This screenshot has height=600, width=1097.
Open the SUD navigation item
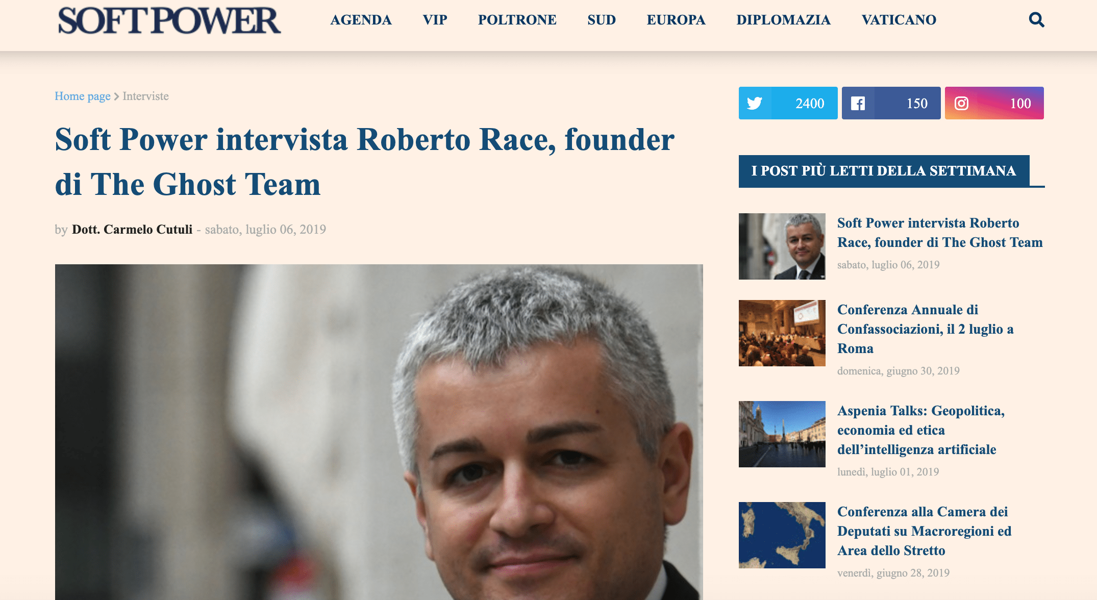click(x=602, y=20)
